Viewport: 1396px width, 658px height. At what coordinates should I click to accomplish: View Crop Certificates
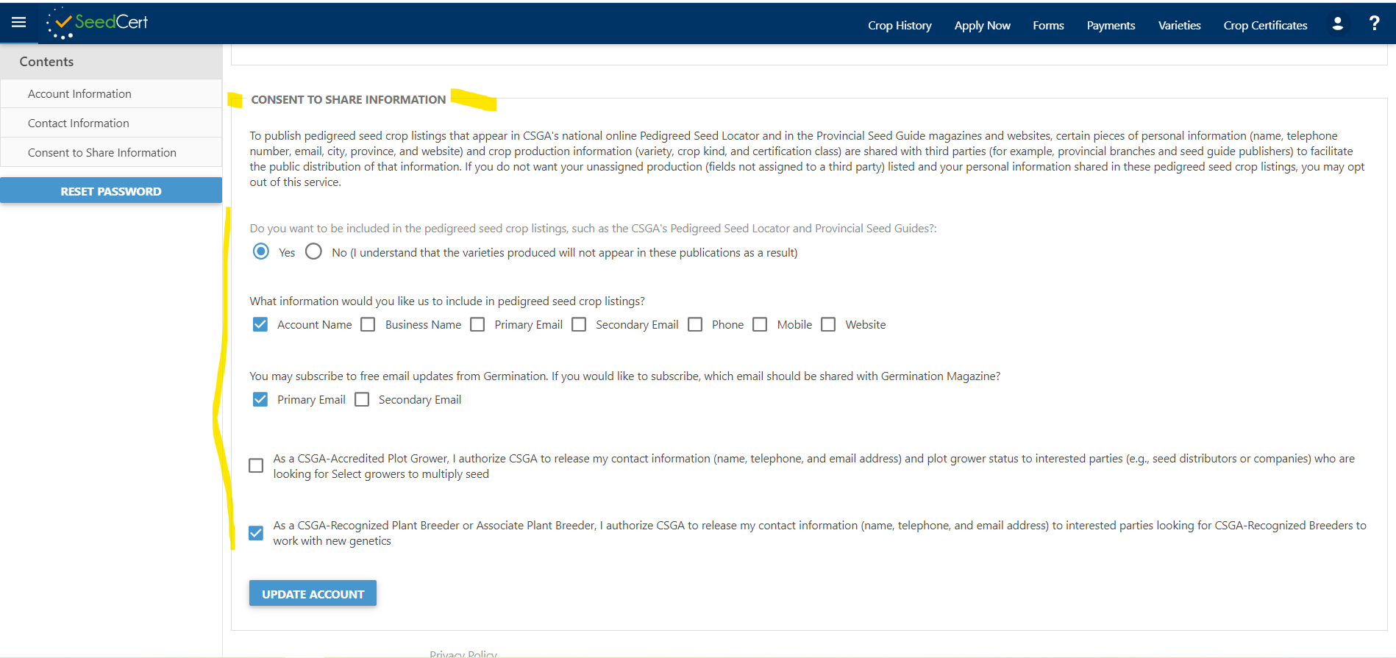(x=1265, y=25)
